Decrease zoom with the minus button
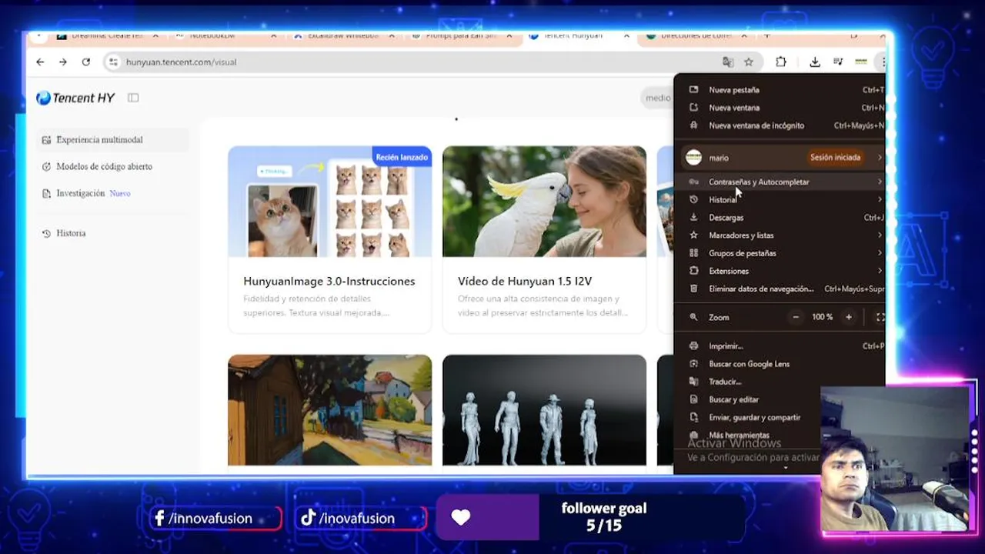This screenshot has height=554, width=985. [x=796, y=317]
